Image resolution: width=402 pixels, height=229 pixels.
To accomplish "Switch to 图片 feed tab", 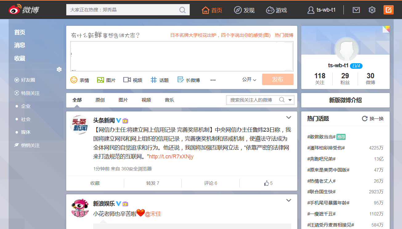I will click(x=123, y=100).
